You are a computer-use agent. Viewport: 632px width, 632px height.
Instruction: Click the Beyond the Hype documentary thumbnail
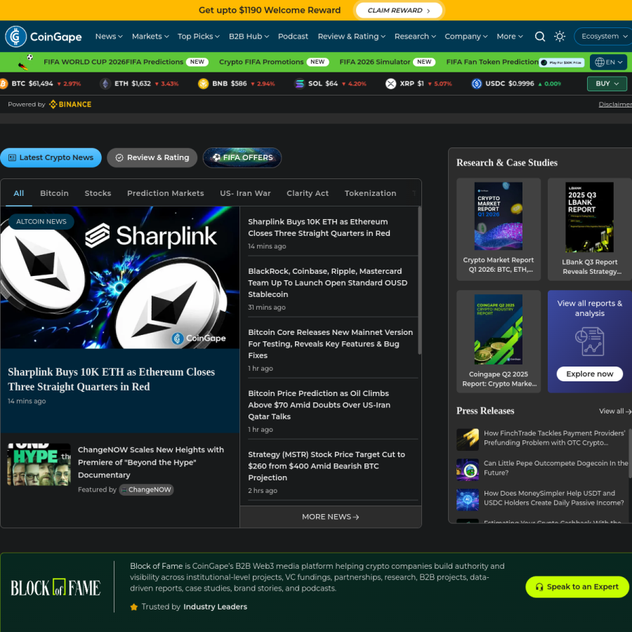[39, 464]
